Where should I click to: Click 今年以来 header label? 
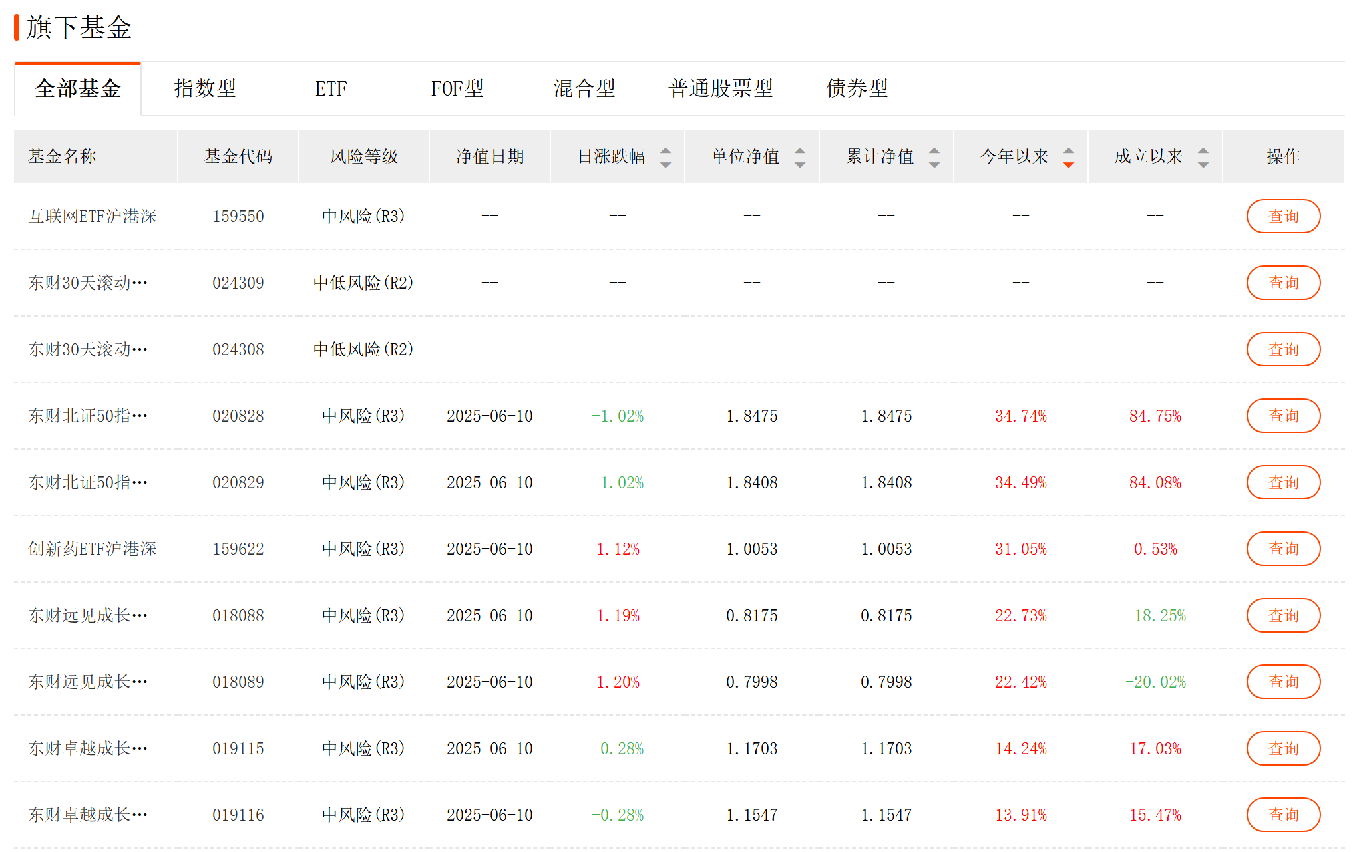coord(1014,156)
